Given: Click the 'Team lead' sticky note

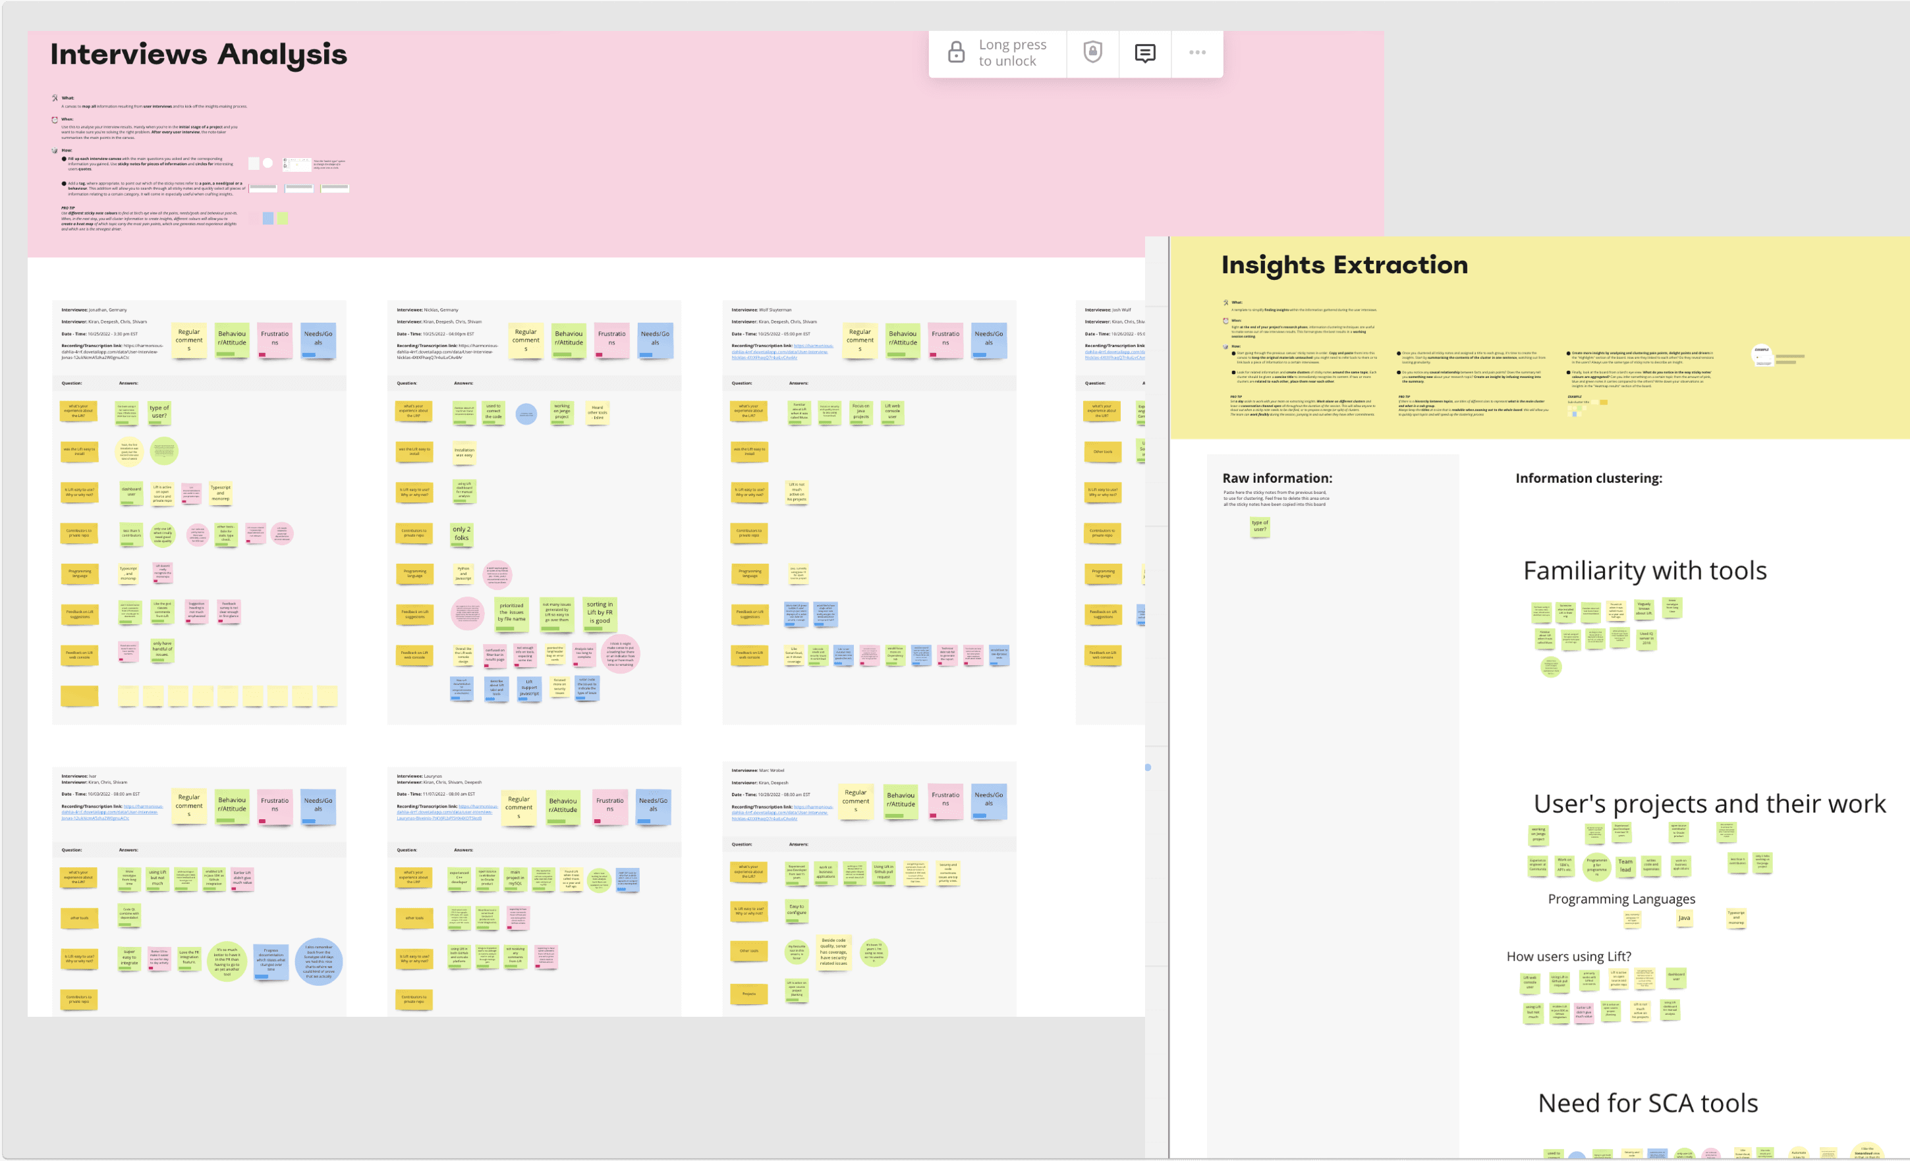Looking at the screenshot, I should 1625,866.
